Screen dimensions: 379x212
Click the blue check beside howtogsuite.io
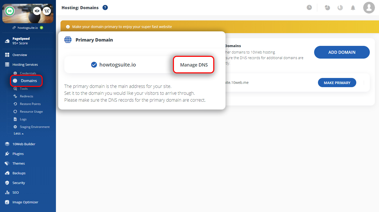point(94,65)
